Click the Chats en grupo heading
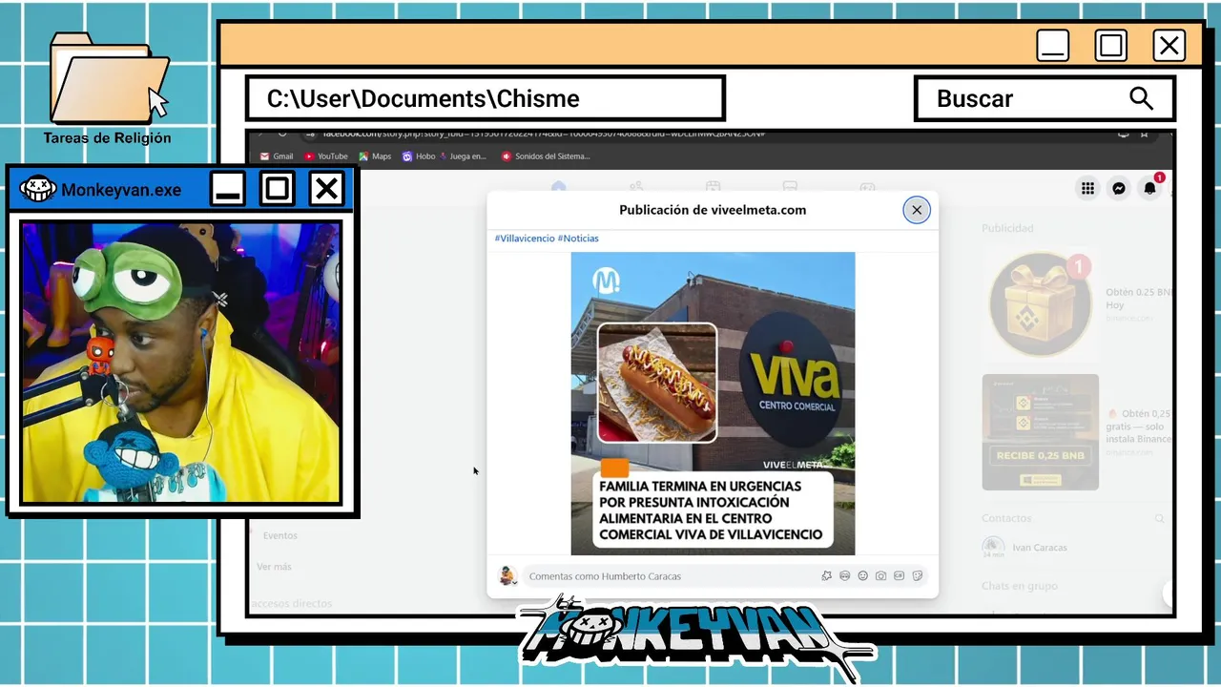 1020,586
